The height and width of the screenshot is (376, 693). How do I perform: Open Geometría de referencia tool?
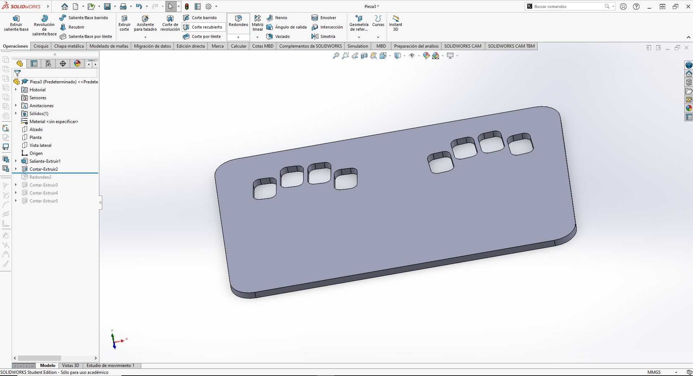click(359, 23)
